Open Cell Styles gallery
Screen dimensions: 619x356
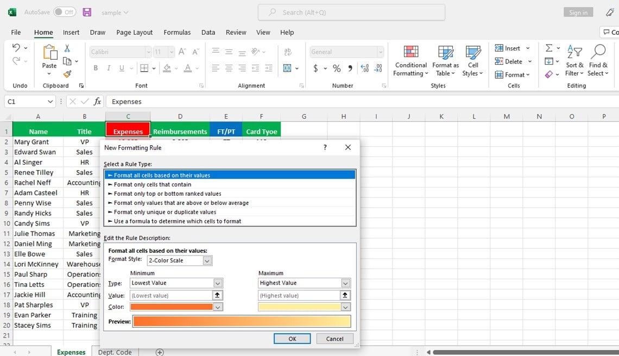coord(473,60)
